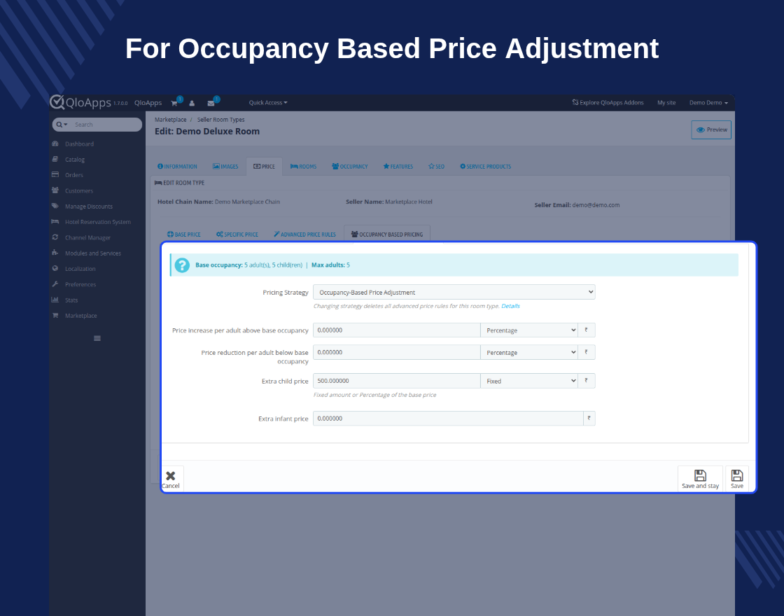The width and height of the screenshot is (784, 616).
Task: Open Localization from the sidebar
Action: coord(80,269)
